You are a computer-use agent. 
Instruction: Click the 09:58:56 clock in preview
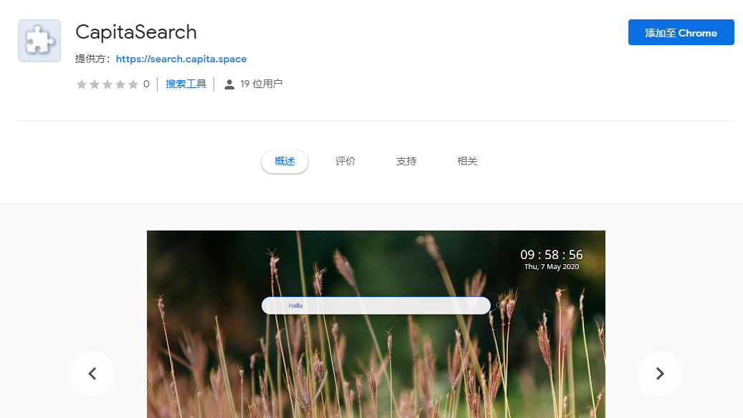click(x=552, y=255)
